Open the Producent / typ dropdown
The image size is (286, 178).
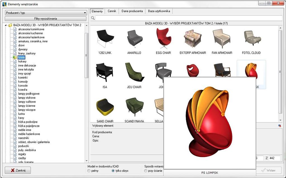pos(46,13)
